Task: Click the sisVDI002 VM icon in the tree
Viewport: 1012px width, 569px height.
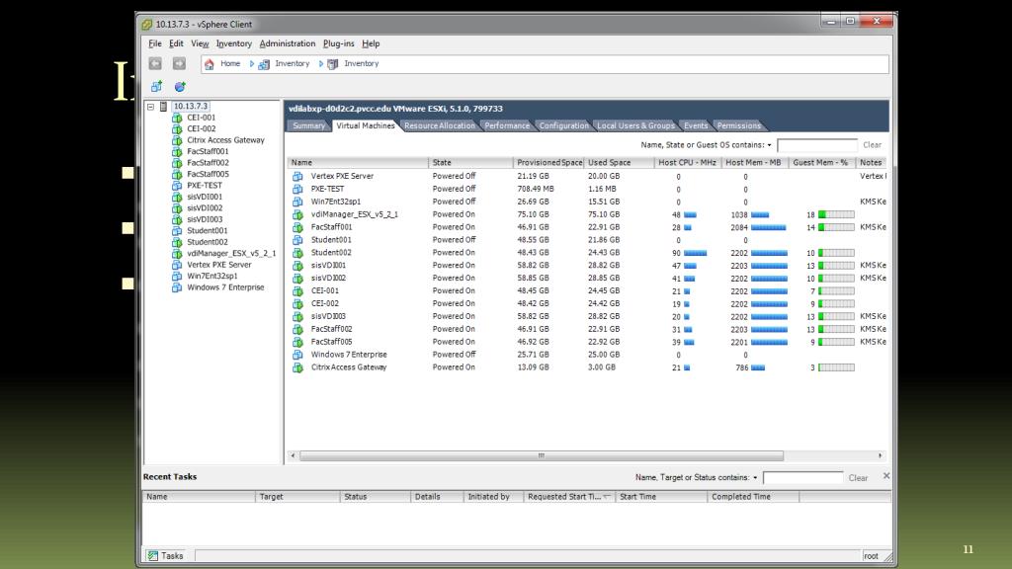Action: coord(177,207)
